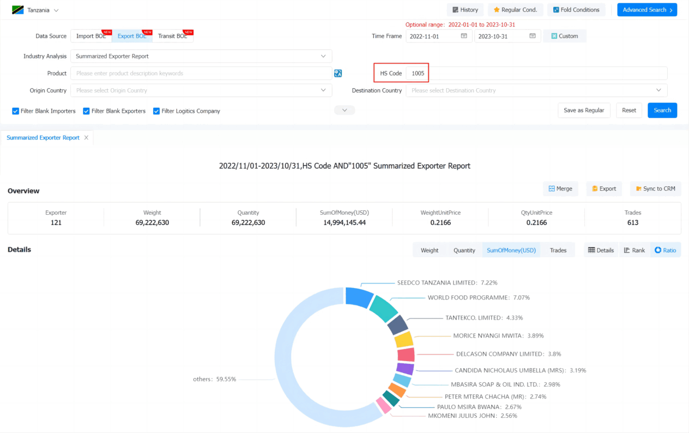This screenshot has width=689, height=433.
Task: Click the translate icon beside Product field
Action: pos(338,74)
